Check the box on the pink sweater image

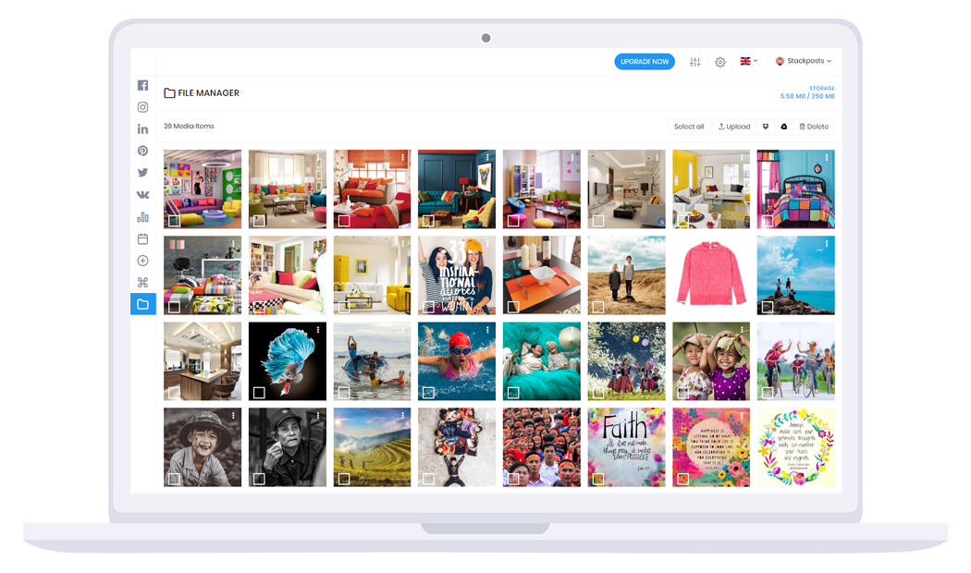(x=682, y=307)
